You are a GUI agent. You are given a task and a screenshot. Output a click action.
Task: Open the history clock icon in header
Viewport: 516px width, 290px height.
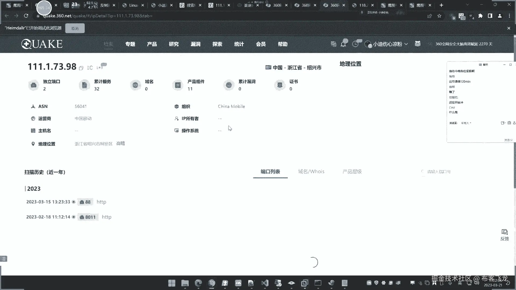coord(355,44)
